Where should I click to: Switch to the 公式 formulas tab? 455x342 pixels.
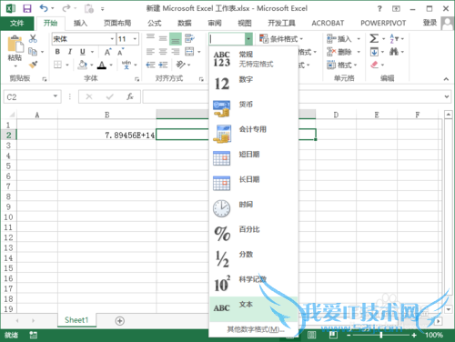click(155, 23)
